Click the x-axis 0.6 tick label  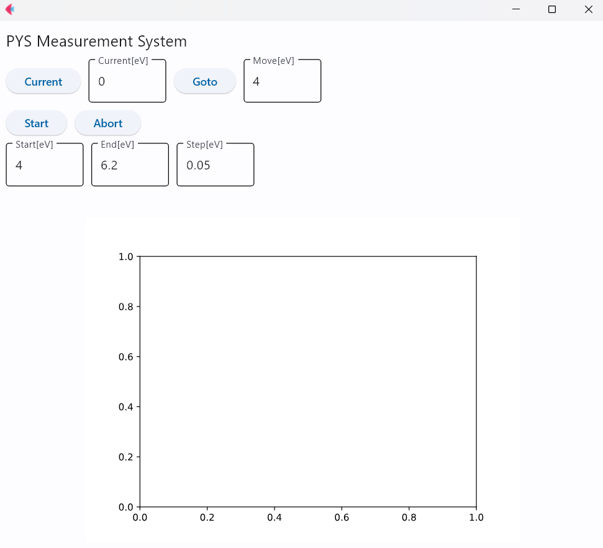coord(342,518)
